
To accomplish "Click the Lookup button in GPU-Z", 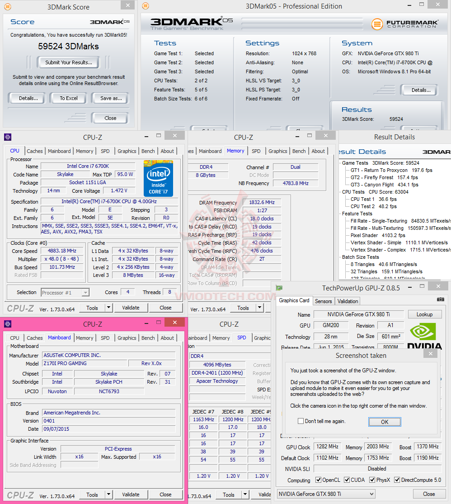I will tap(424, 314).
